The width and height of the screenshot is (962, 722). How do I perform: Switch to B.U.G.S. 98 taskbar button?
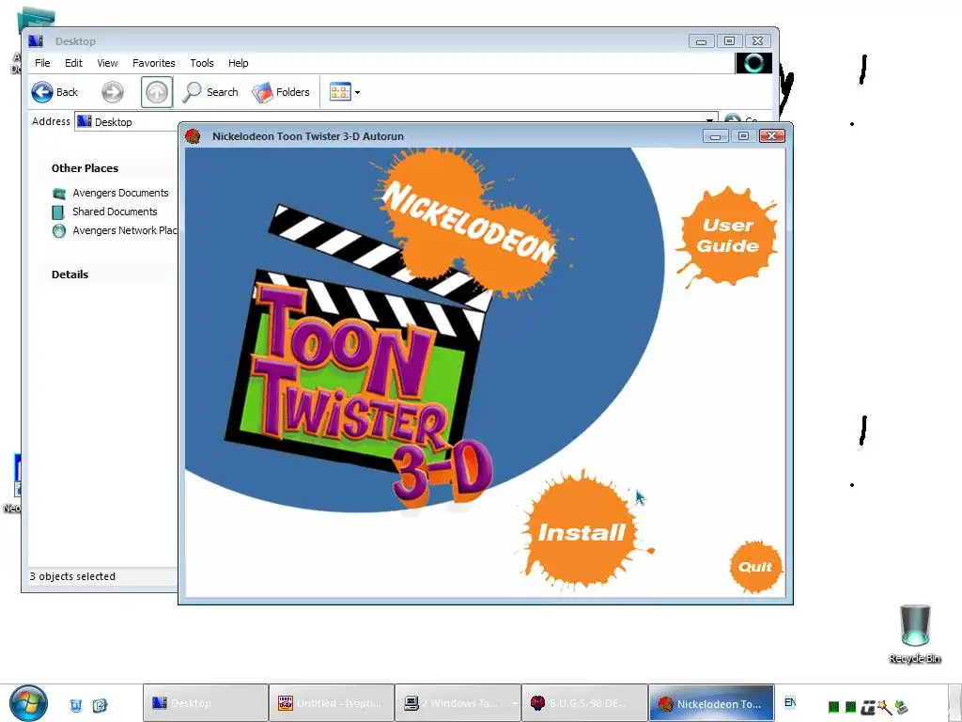coord(584,703)
